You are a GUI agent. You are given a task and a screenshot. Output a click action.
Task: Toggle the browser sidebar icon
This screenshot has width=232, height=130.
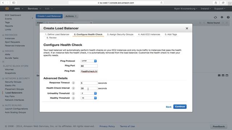pos(14,3)
